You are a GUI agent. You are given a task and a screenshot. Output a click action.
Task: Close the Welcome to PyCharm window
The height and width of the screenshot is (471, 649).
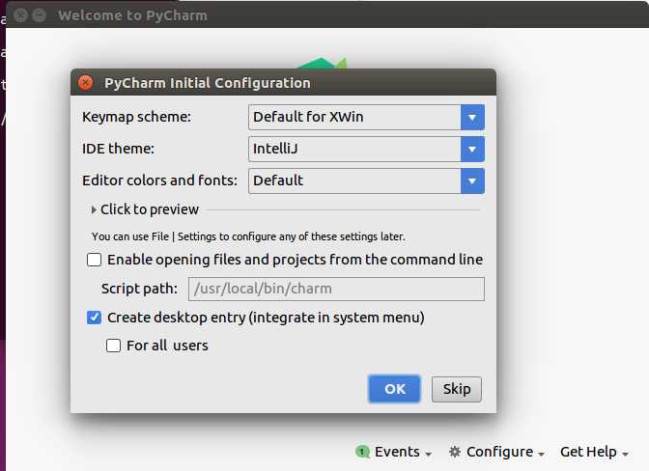(20, 15)
